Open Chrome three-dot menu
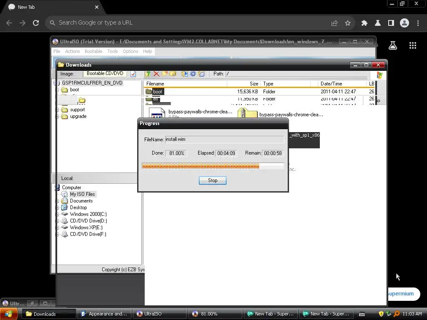This screenshot has height=320, width=427. point(418,23)
